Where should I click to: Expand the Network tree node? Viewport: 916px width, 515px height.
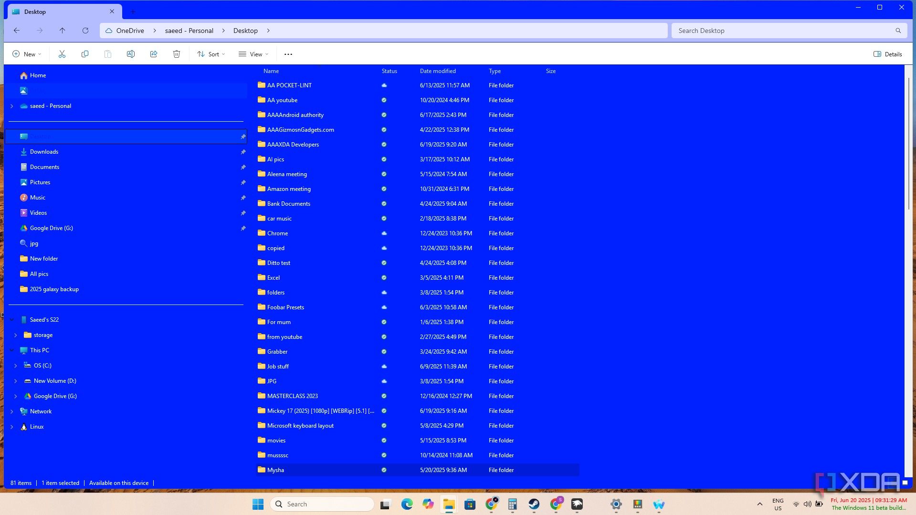pos(12,411)
